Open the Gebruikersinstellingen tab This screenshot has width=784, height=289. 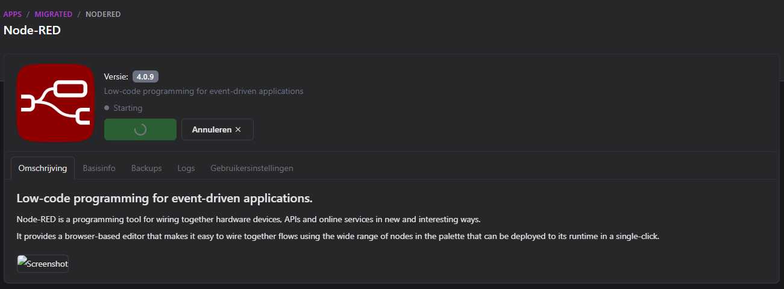pyautogui.click(x=252, y=168)
